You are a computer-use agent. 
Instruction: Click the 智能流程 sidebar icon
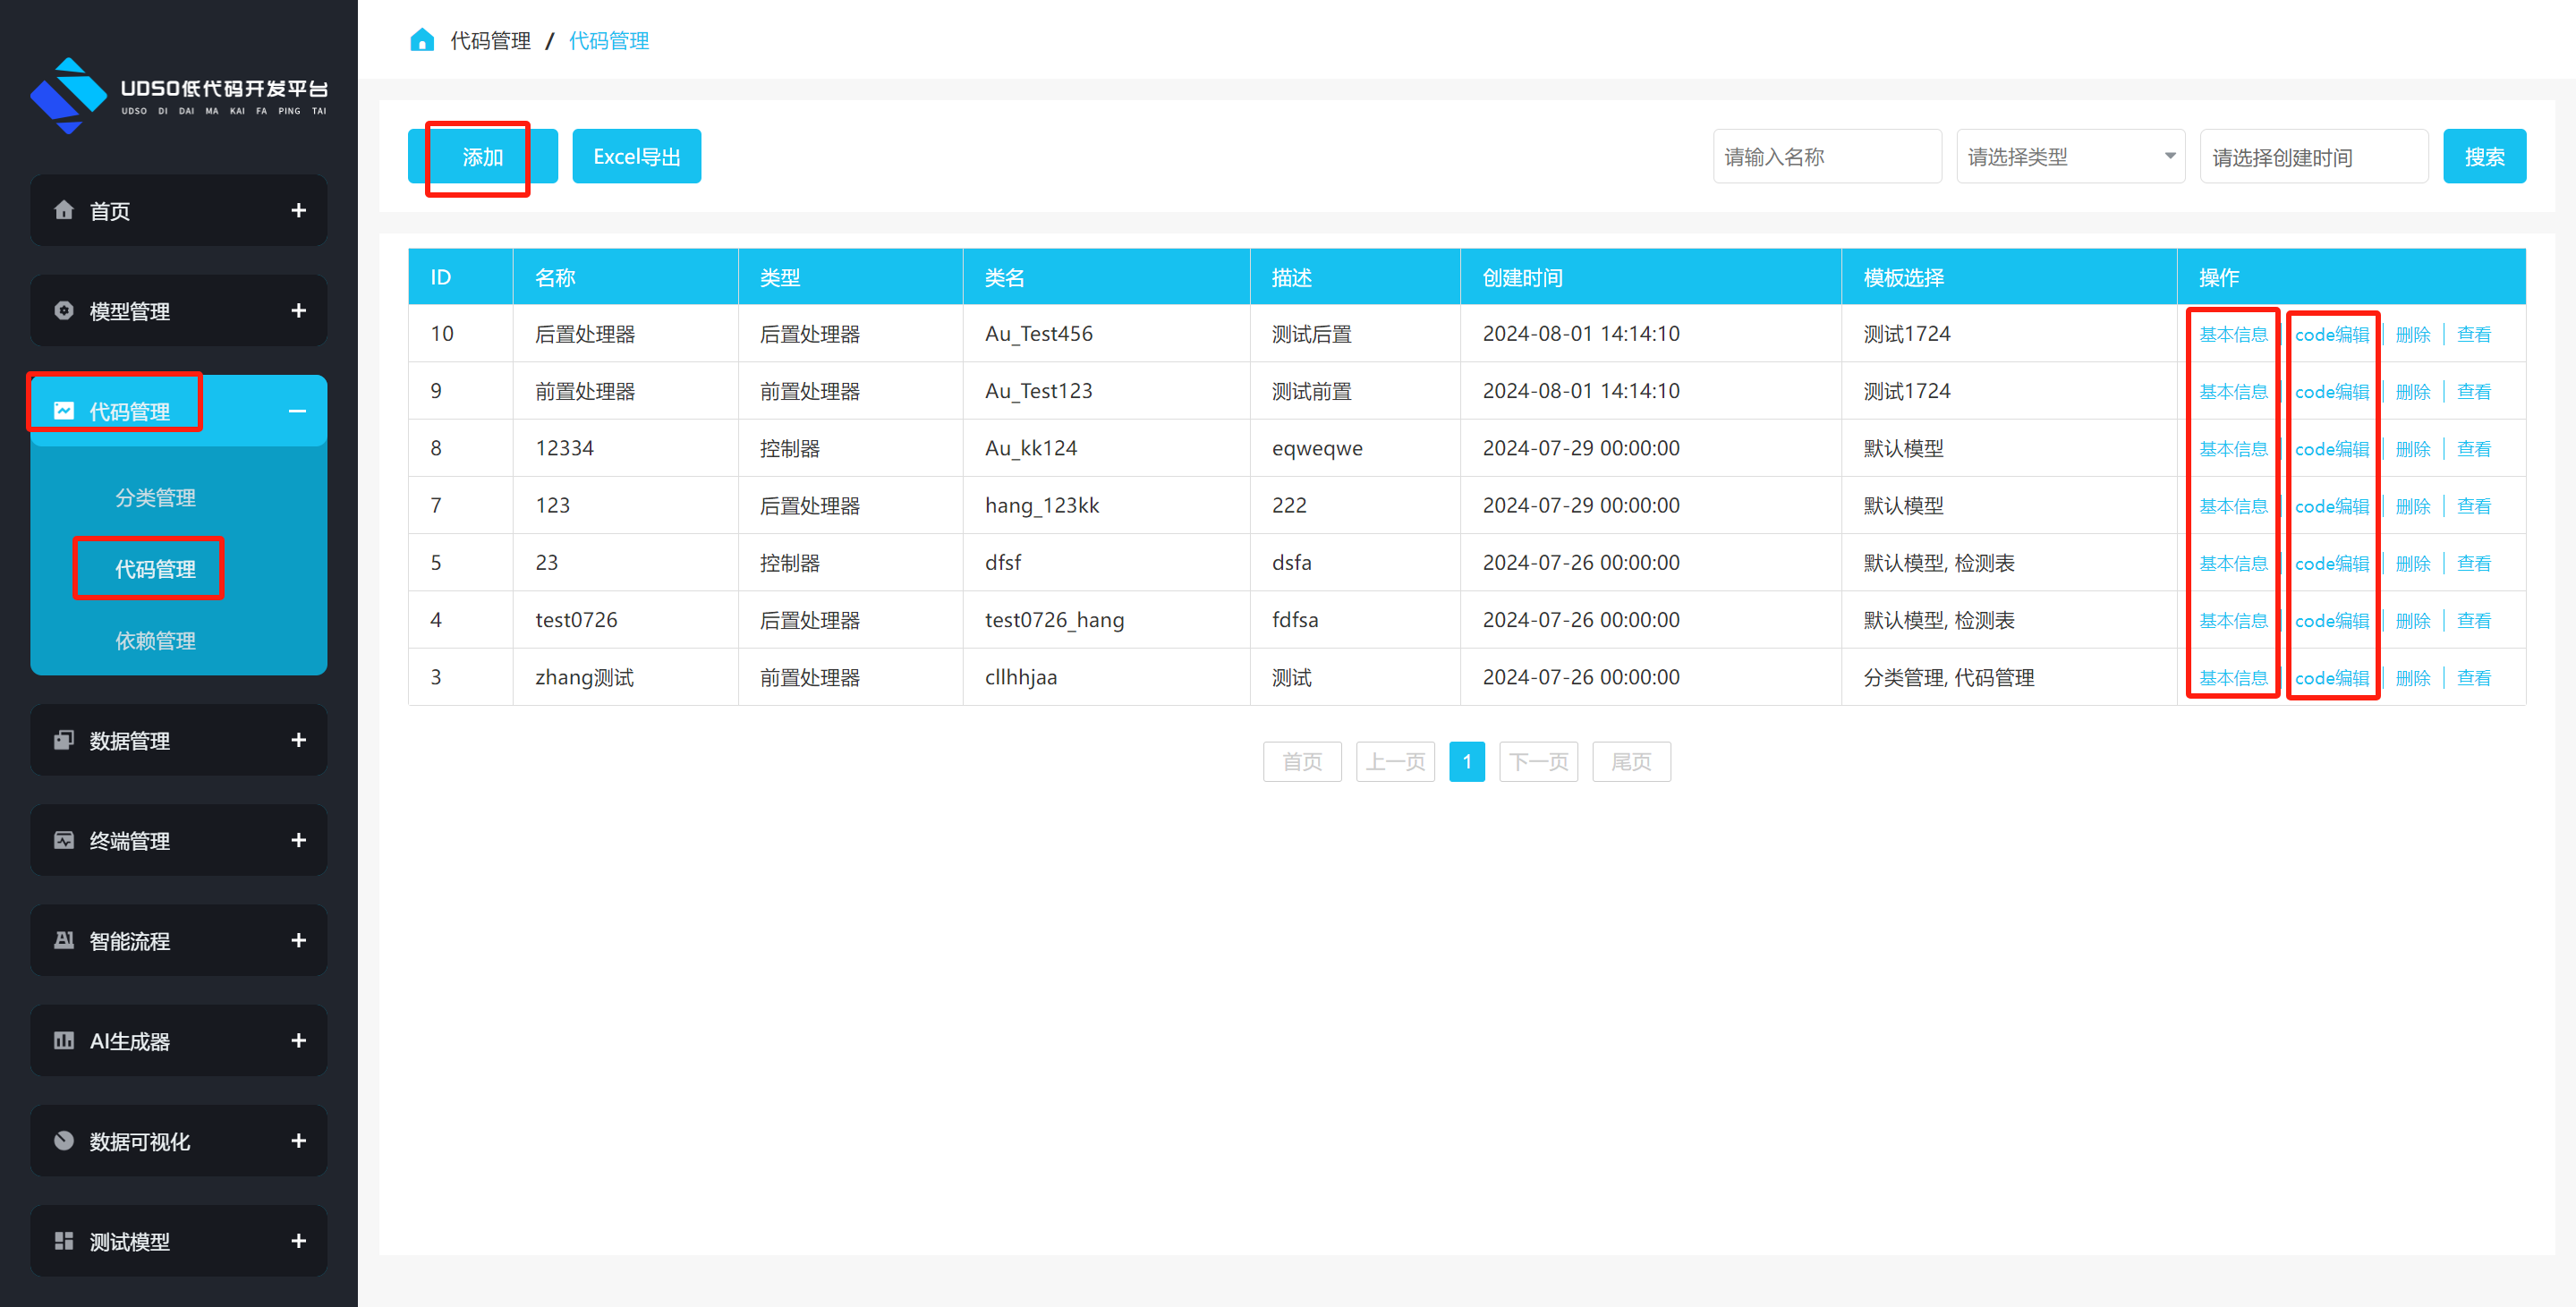point(64,940)
